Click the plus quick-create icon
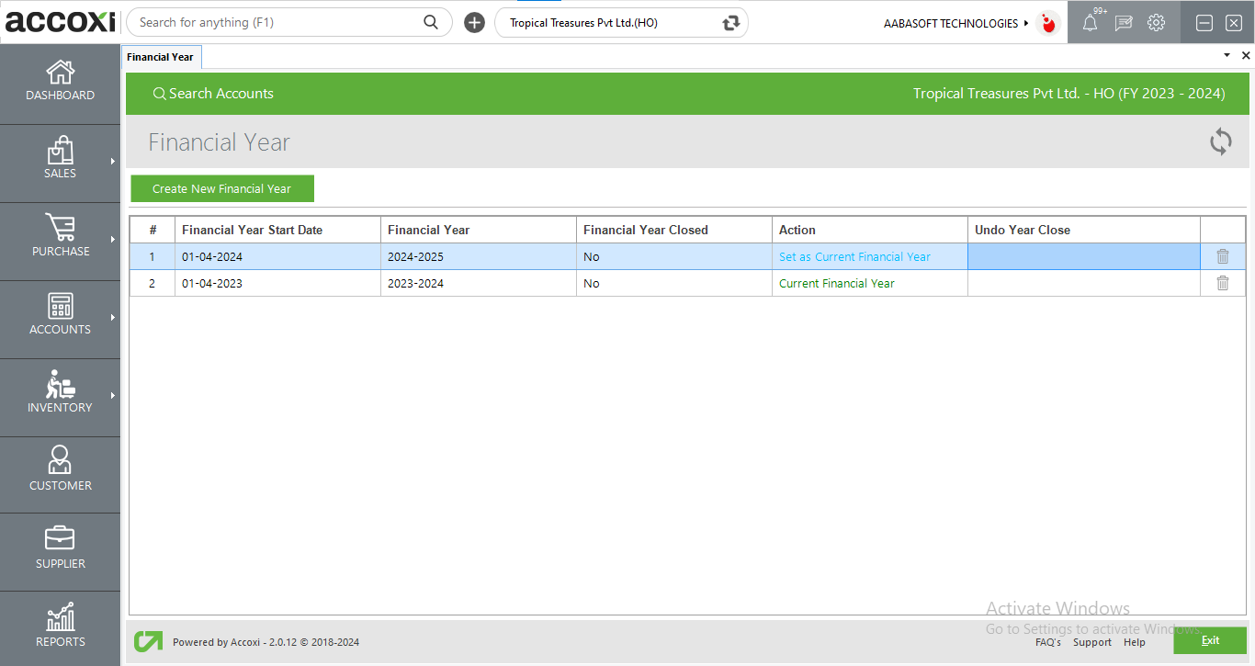1255x666 pixels. coord(474,23)
